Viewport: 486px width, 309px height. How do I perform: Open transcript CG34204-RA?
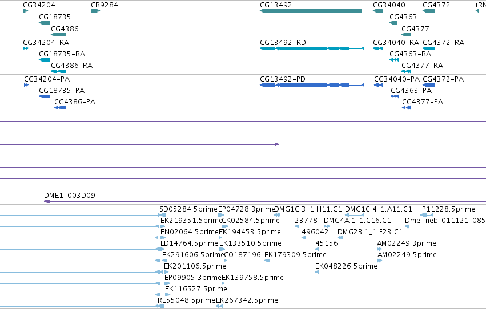point(46,42)
